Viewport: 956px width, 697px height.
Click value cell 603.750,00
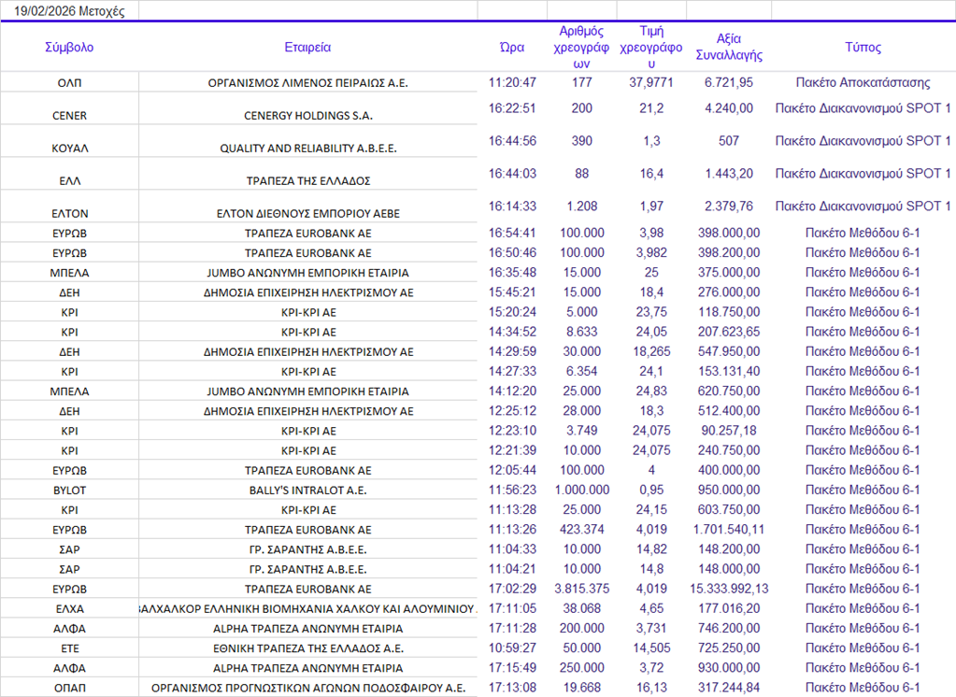click(729, 509)
